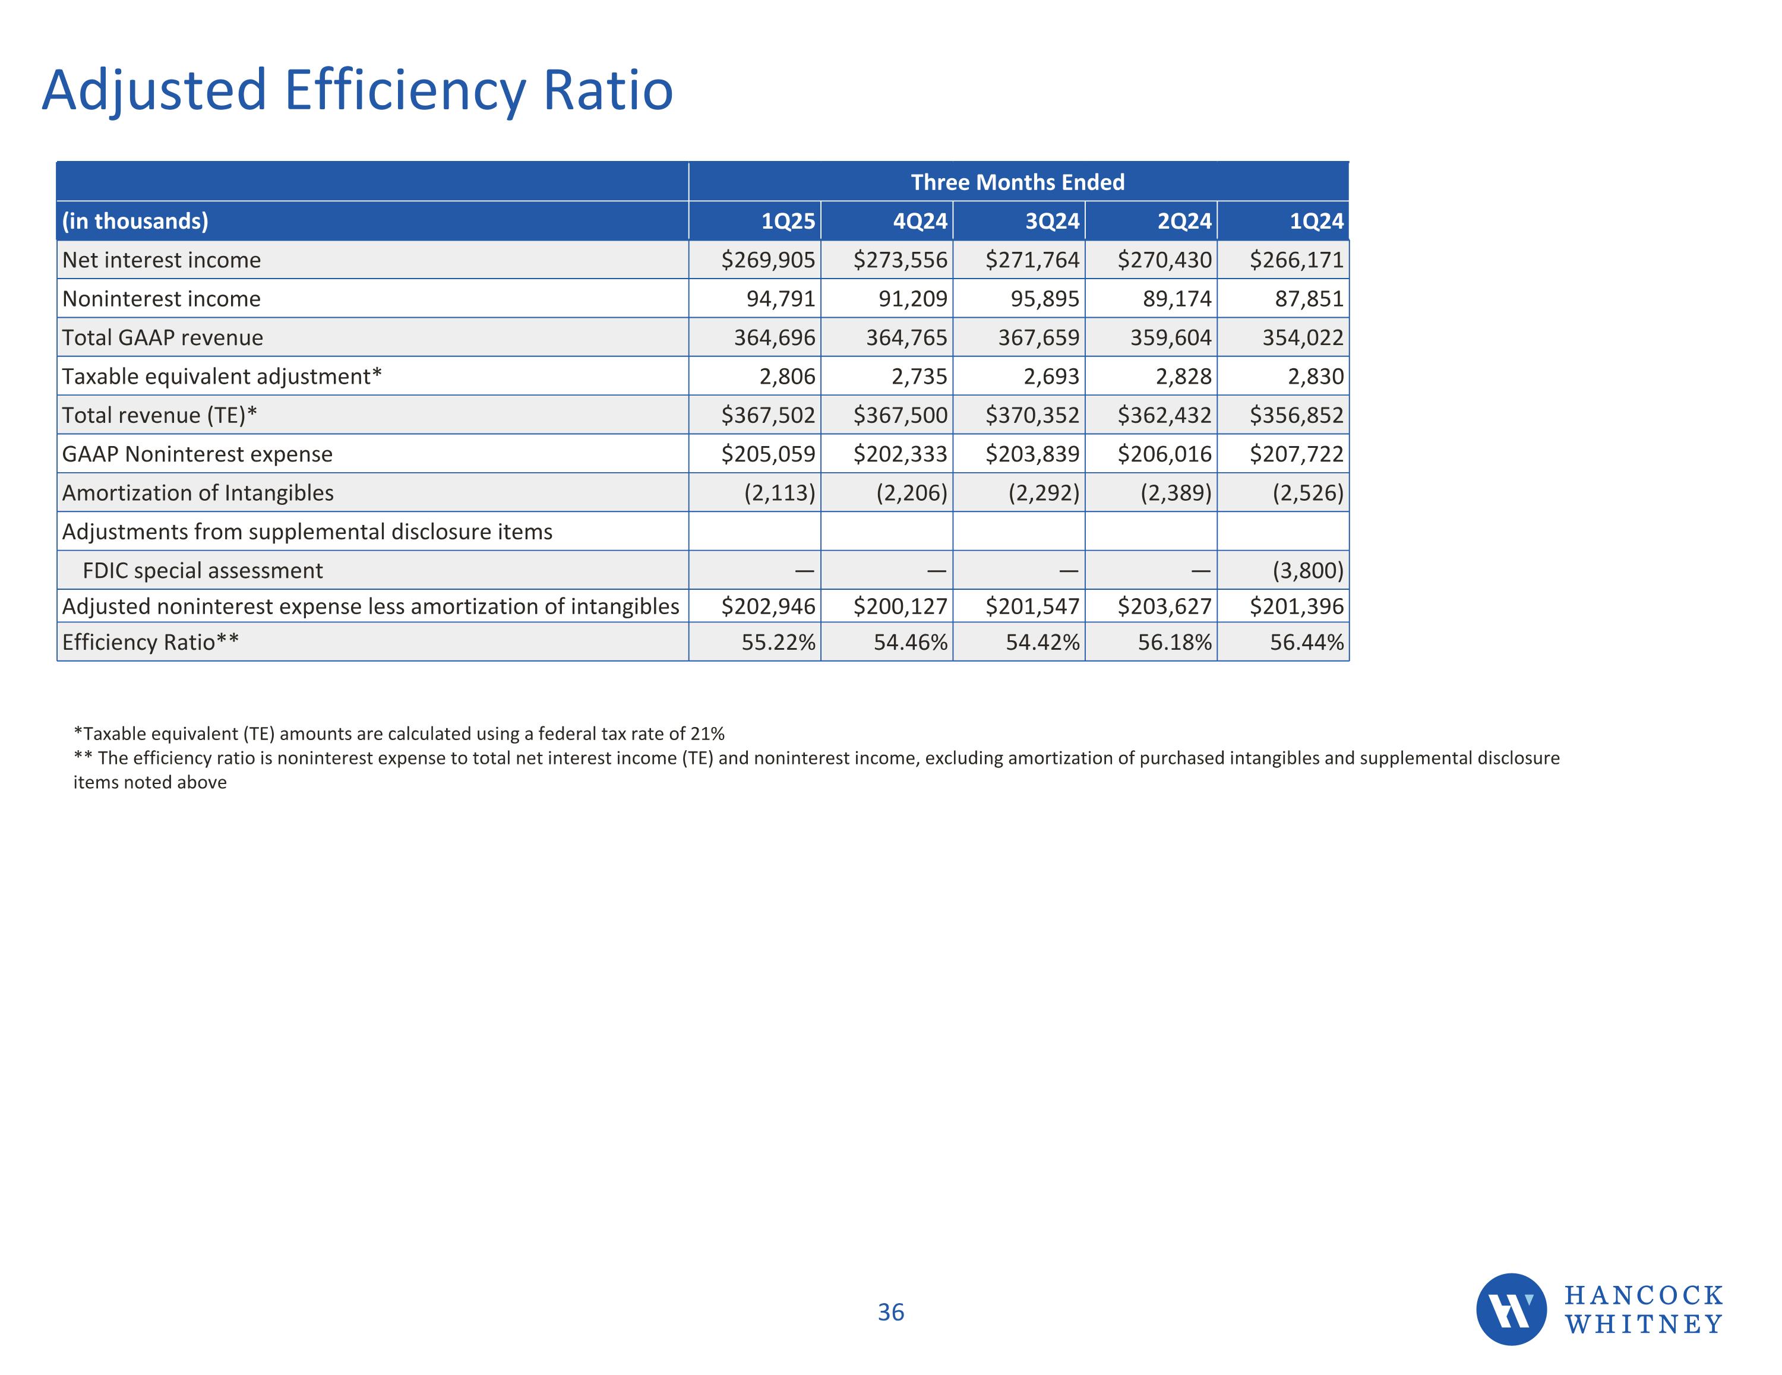Viewport: 1782px width, 1375px height.
Task: Click the Amortization of Intangibles row label
Action: (x=197, y=493)
